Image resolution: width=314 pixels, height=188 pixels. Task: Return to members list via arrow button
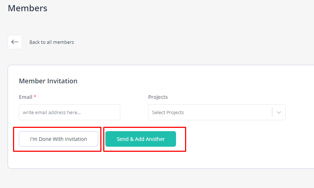(x=15, y=42)
